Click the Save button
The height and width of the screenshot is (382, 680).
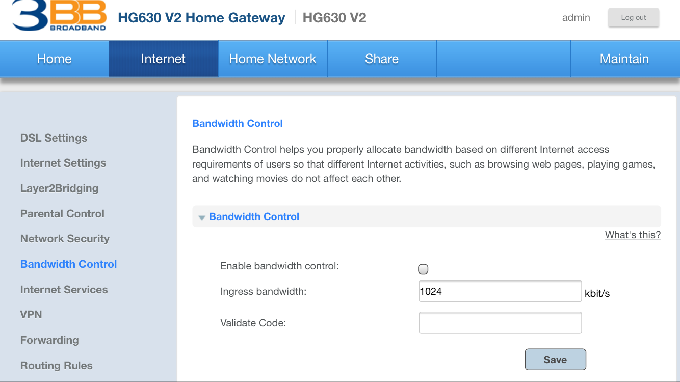[x=555, y=360]
